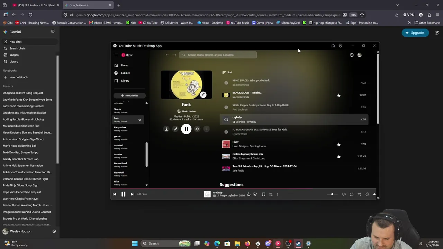This screenshot has height=249, width=443.
Task: Open Wesley Hudson playlist owner link
Action: pyautogui.click(x=189, y=111)
